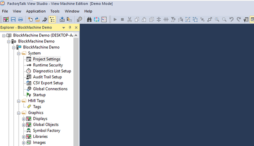Click the flip vertical hourglass icon
254x146 pixels.
173,19
